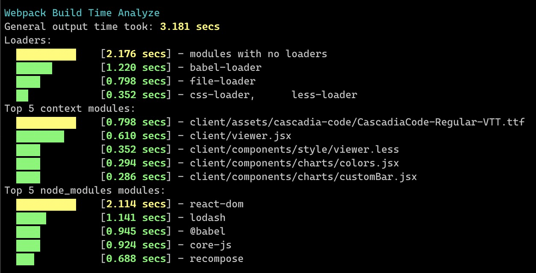Click the green bar next to lodash

31,218
